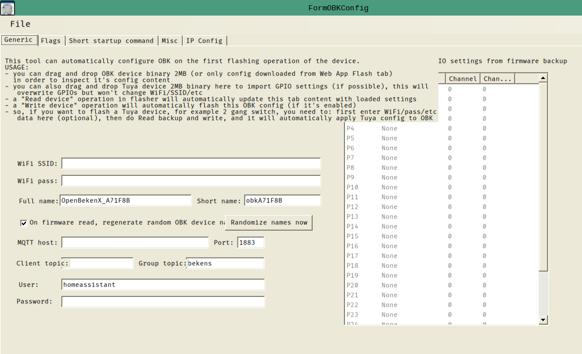Select the Short name field
This screenshot has height=354, width=582.
[282, 201]
